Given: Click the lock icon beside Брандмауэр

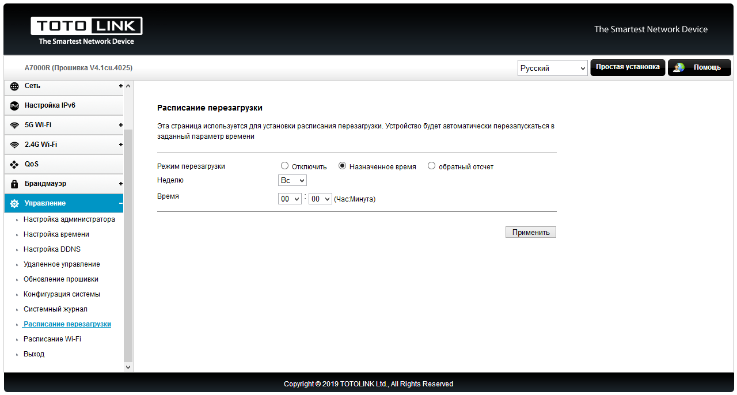Looking at the screenshot, I should (x=14, y=184).
